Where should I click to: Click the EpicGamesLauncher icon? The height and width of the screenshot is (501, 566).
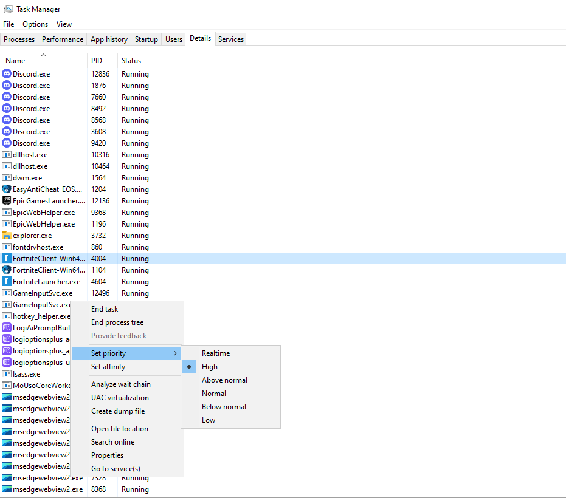click(x=7, y=201)
